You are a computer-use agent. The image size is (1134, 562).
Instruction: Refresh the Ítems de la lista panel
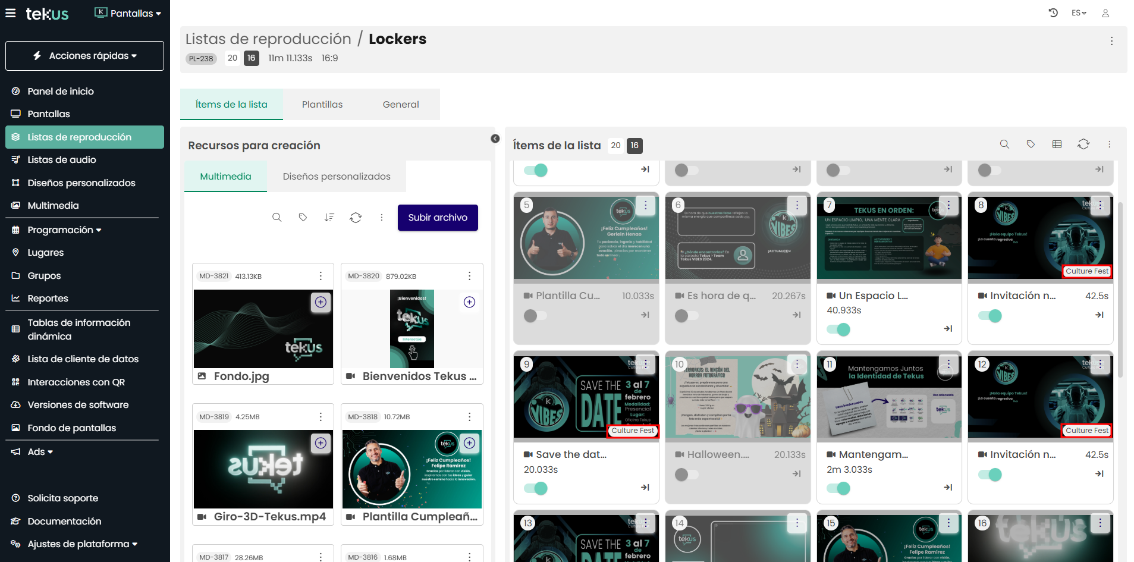1083,145
